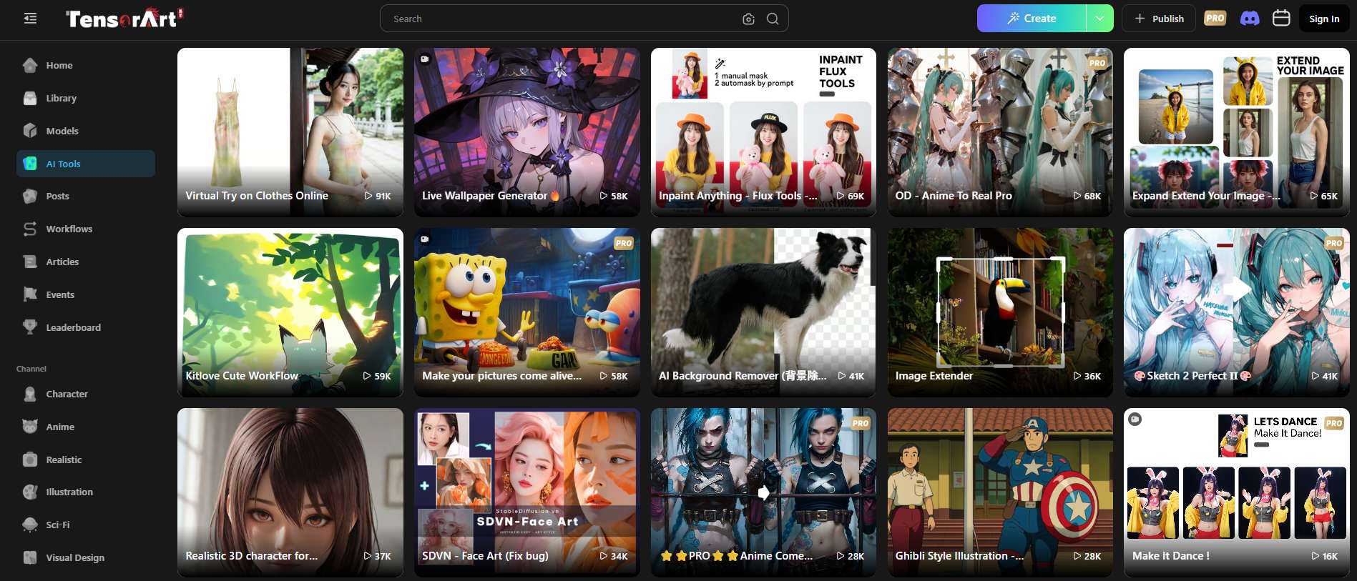Image resolution: width=1357 pixels, height=581 pixels.
Task: Click the Anime channel icon
Action: pyautogui.click(x=30, y=427)
